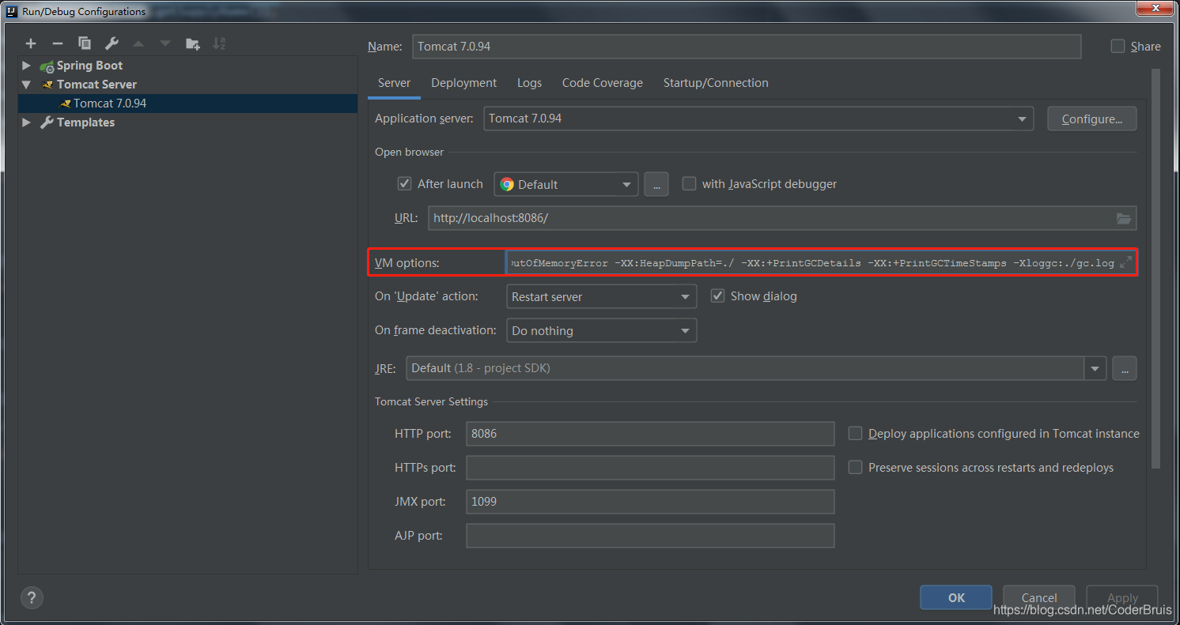1180x625 pixels.
Task: Remove selected configuration with minus icon
Action: (57, 43)
